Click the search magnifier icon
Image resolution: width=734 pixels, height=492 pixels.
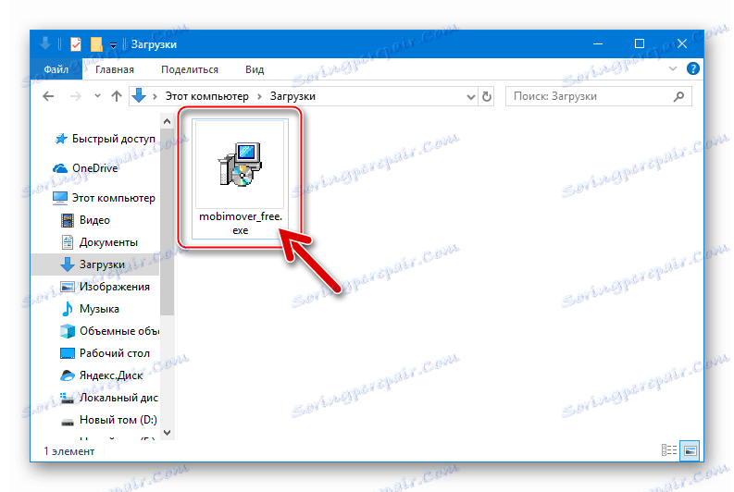coord(678,96)
